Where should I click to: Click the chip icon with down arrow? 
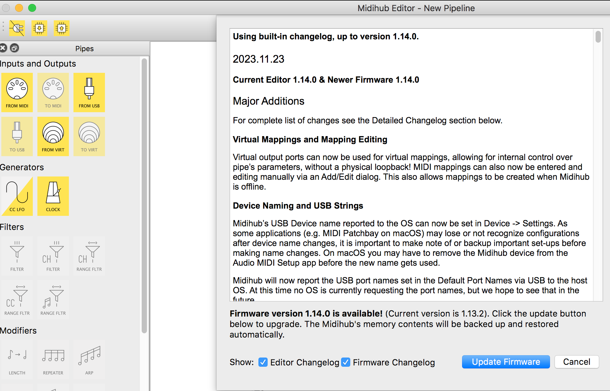click(39, 28)
